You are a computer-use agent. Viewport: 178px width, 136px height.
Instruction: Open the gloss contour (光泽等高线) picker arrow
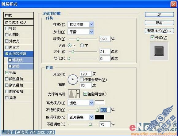coord(78,94)
